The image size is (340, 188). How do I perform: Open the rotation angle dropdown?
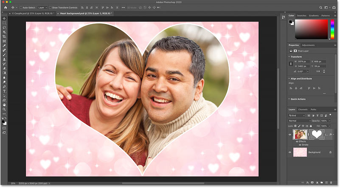307,72
